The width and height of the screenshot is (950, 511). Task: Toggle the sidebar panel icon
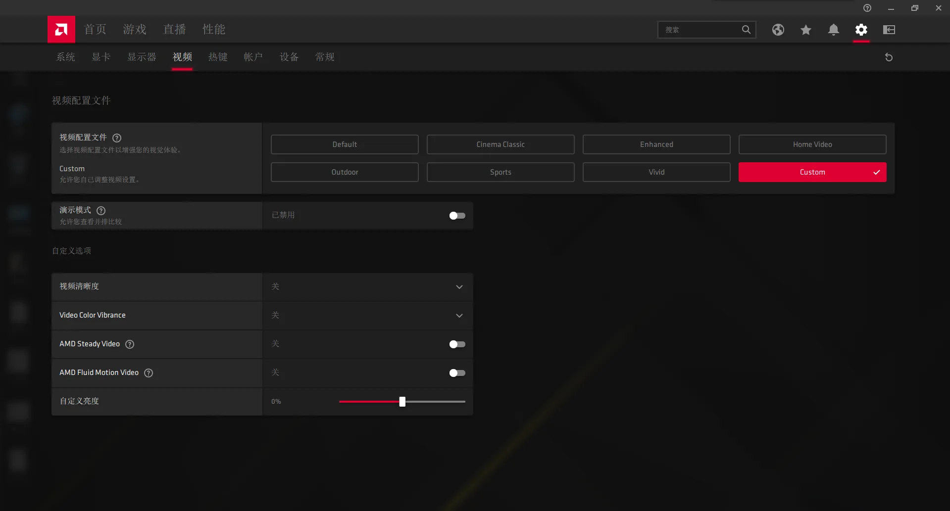[889, 30]
